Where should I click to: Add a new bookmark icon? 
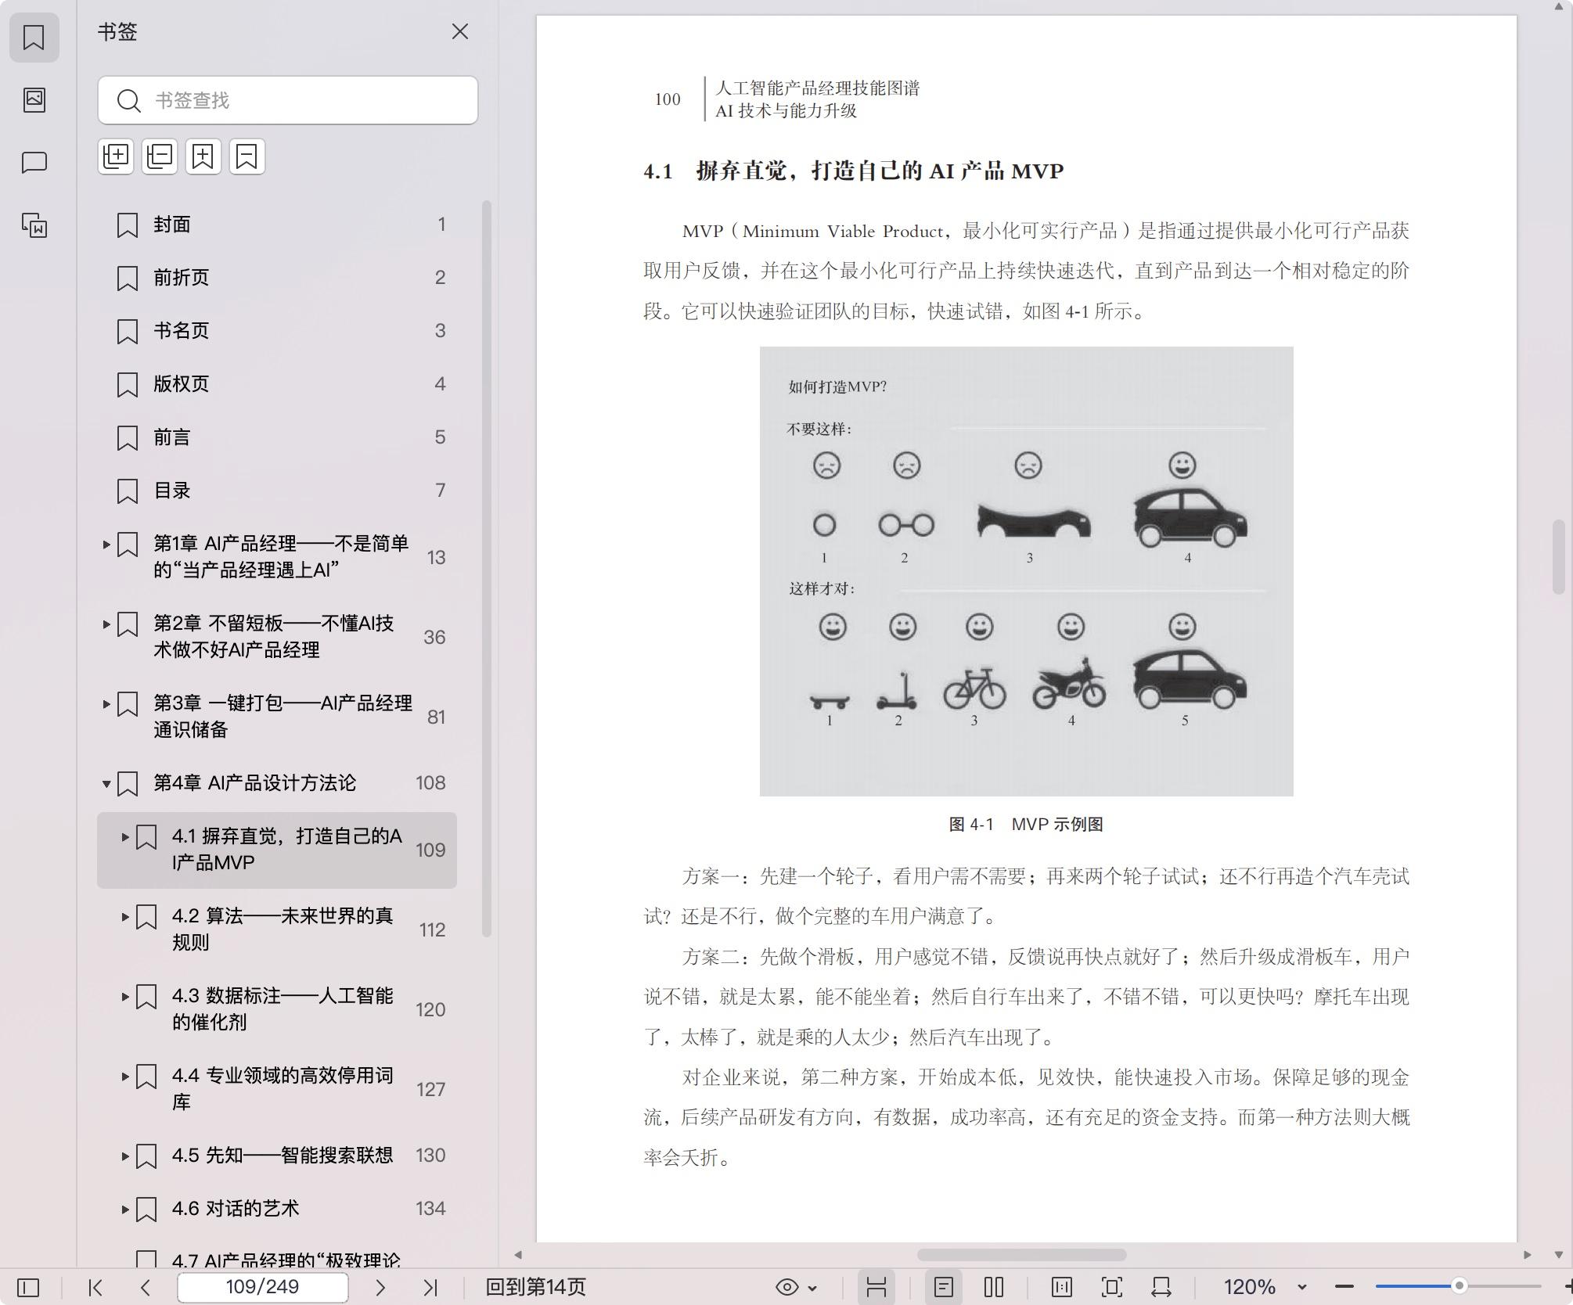(x=203, y=156)
